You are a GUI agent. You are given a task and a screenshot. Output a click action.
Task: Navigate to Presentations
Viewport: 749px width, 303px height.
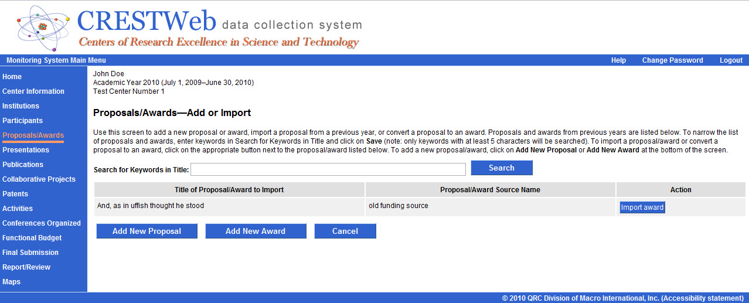tap(26, 150)
